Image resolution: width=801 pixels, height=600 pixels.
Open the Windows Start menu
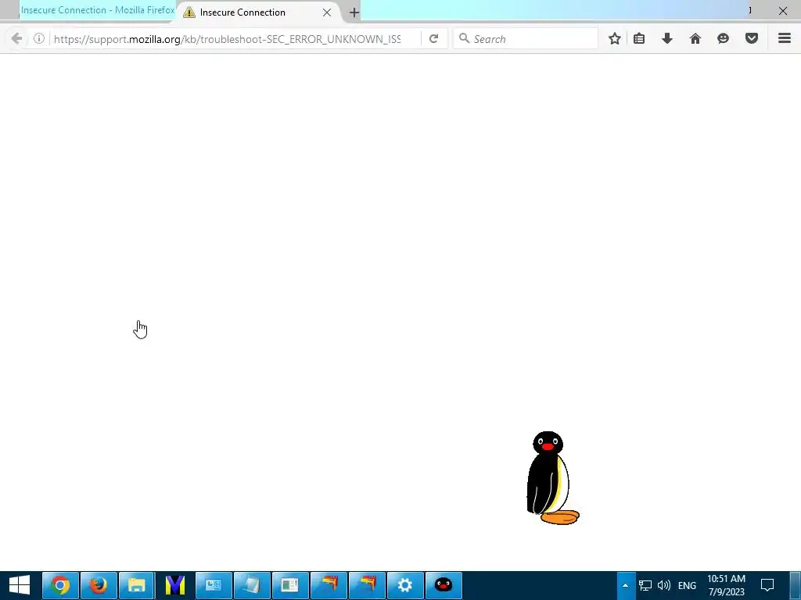click(x=20, y=585)
